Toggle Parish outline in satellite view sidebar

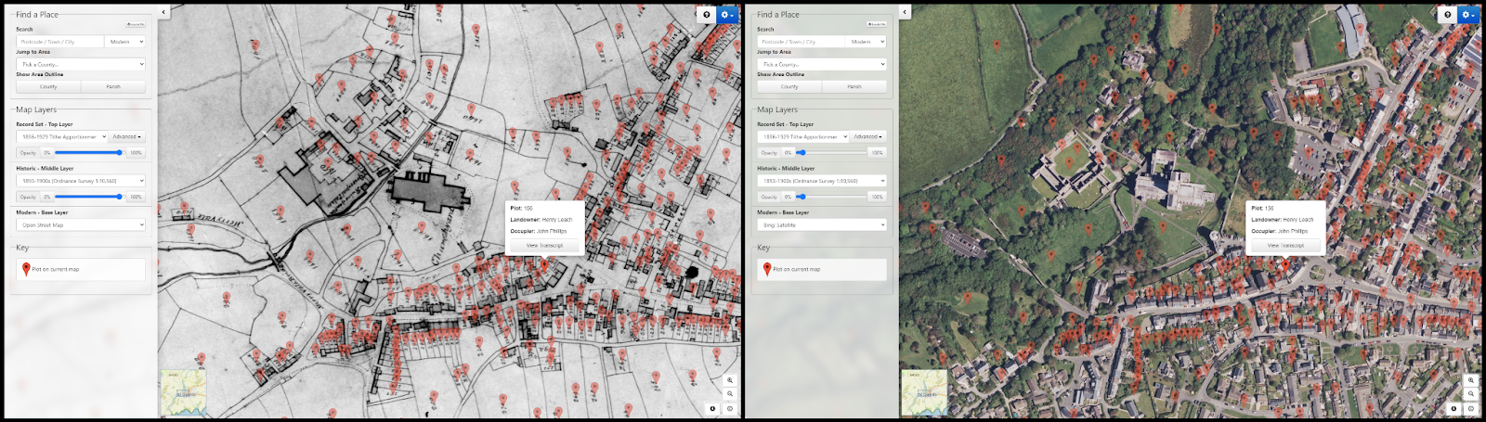click(x=854, y=86)
